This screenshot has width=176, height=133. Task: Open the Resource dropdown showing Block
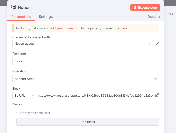(x=86, y=61)
